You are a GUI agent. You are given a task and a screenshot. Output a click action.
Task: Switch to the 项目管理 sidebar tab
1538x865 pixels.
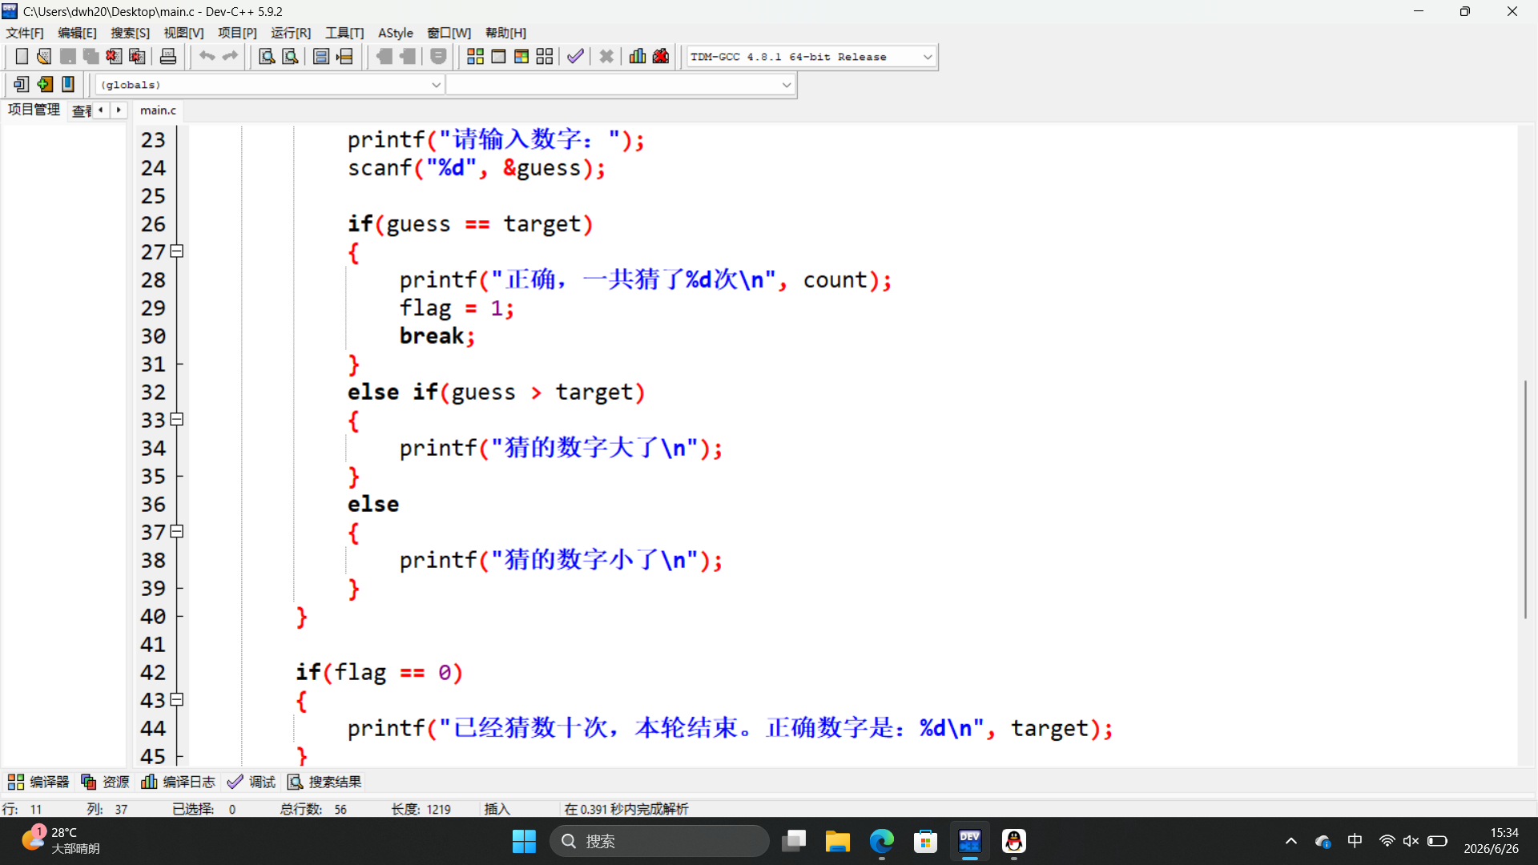34,110
